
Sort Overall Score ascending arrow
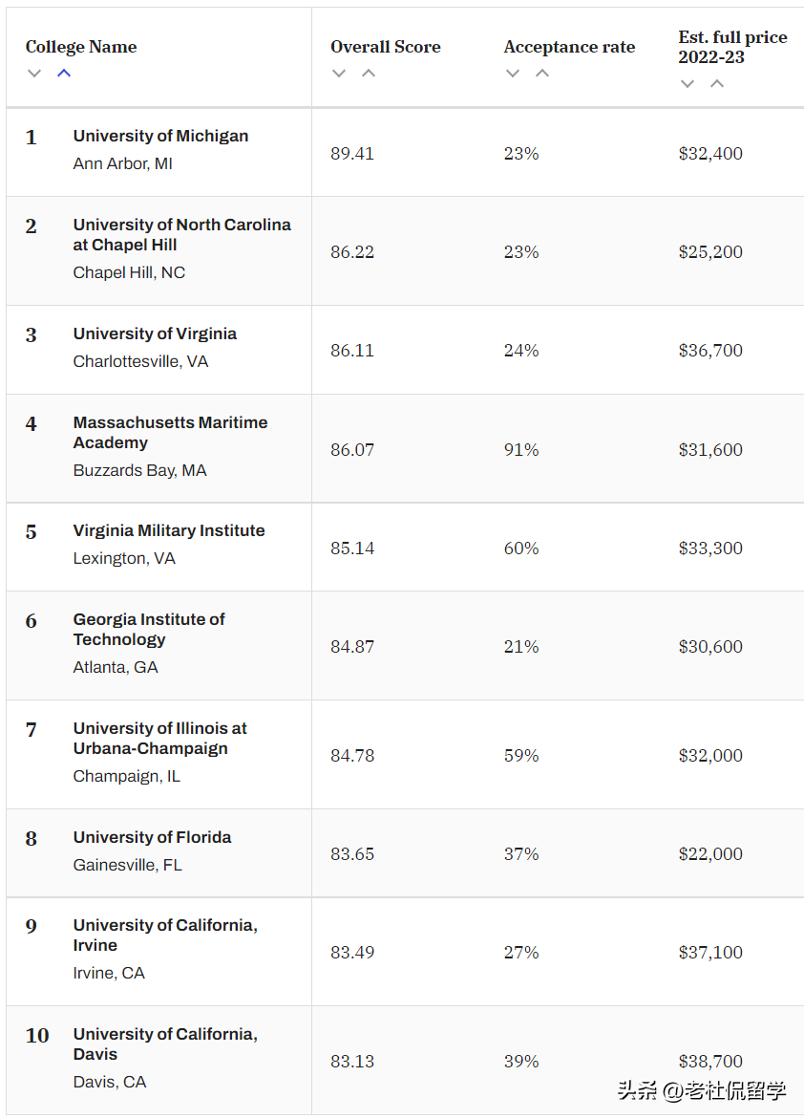[x=369, y=74]
